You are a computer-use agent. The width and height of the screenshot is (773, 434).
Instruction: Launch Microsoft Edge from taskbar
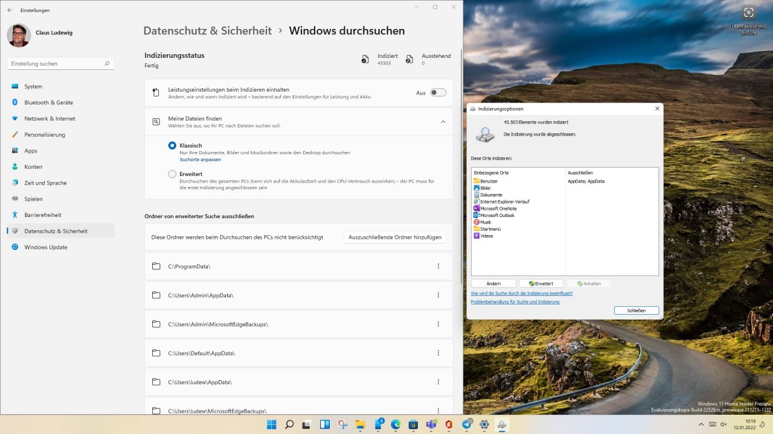396,424
